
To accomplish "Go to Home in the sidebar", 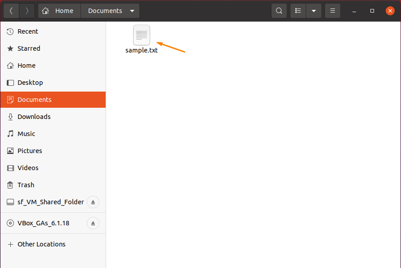I will click(53, 66).
